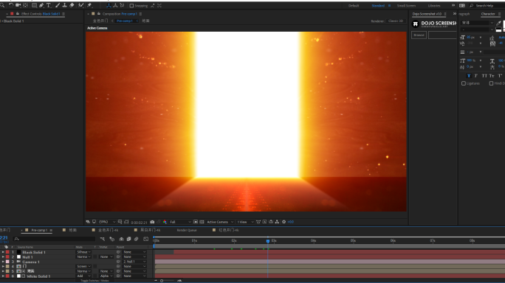Screen dimensions: 505x283
Task: Take a snapshot with camera icon
Action: [152, 222]
